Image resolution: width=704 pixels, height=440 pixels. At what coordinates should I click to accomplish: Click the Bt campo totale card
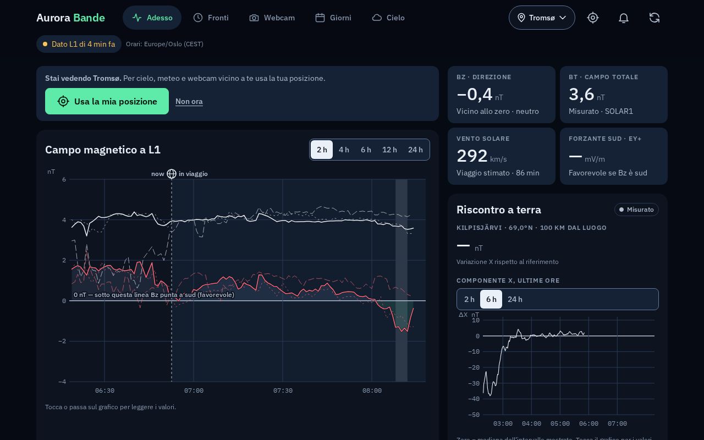(x=614, y=95)
